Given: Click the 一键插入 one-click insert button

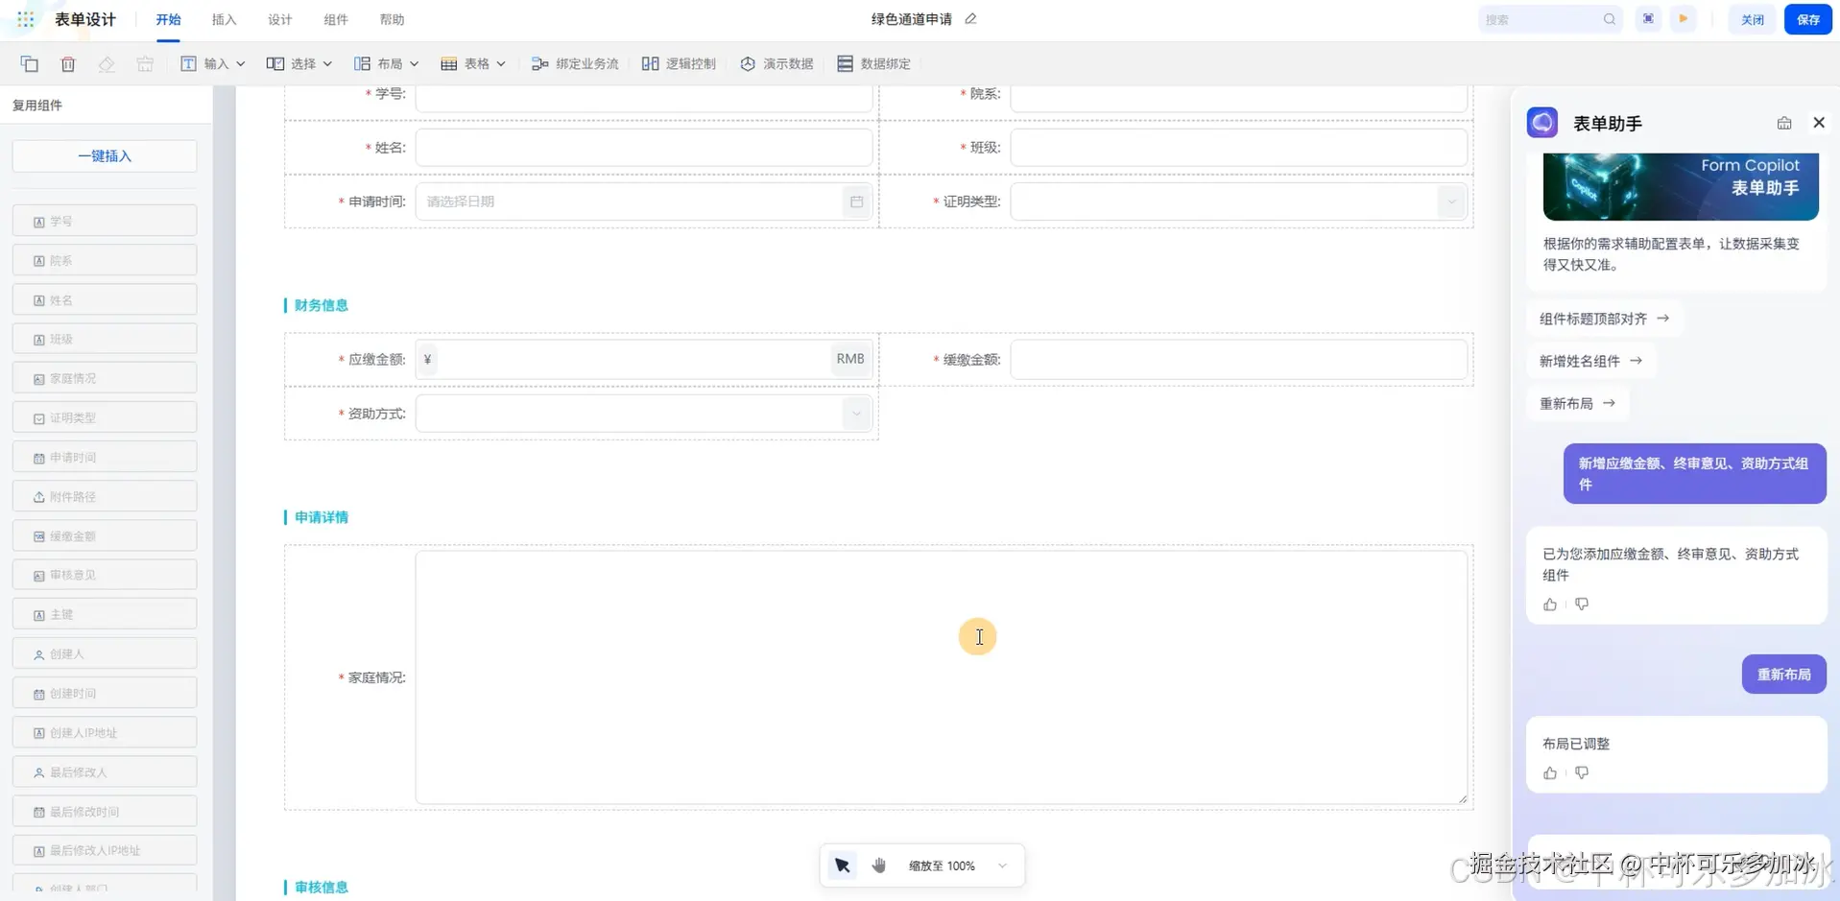Looking at the screenshot, I should [x=105, y=156].
